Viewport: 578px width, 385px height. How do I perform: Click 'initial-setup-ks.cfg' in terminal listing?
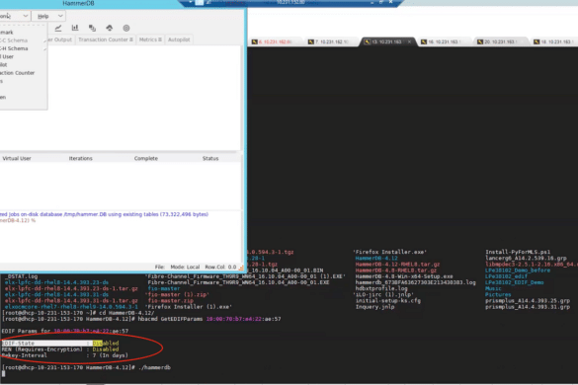click(x=387, y=301)
